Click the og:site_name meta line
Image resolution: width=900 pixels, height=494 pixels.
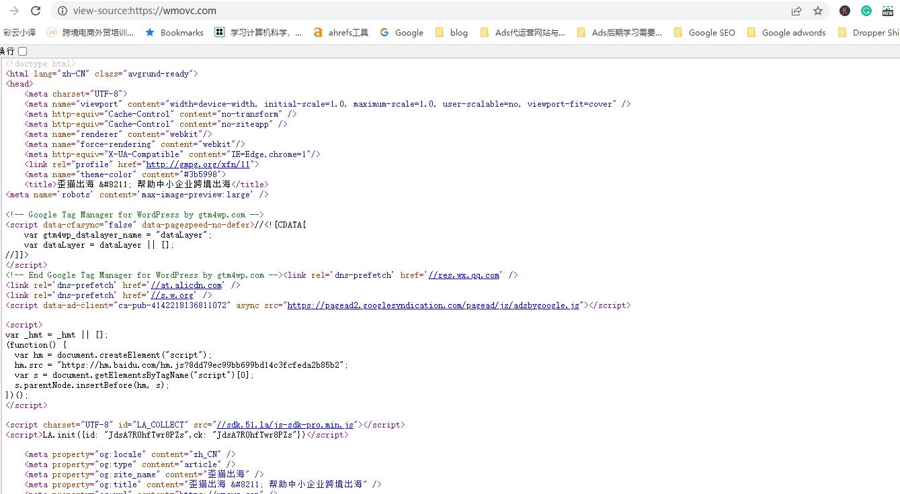tap(144, 475)
